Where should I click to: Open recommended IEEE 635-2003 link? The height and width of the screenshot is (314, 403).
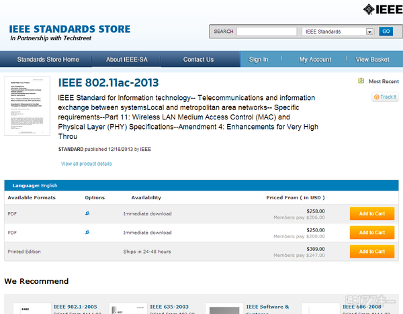click(x=169, y=307)
